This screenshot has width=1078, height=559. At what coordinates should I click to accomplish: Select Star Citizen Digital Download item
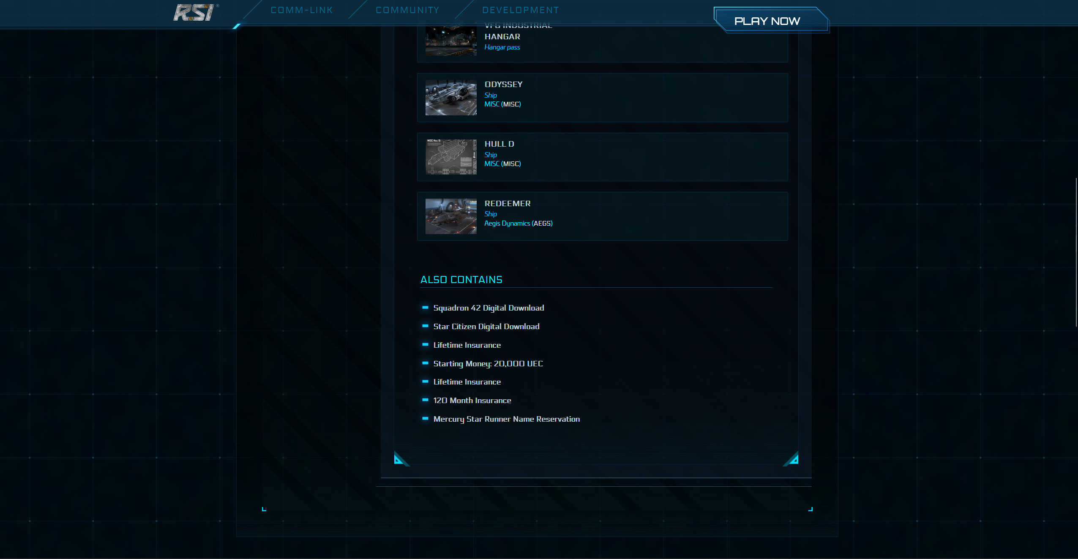486,327
